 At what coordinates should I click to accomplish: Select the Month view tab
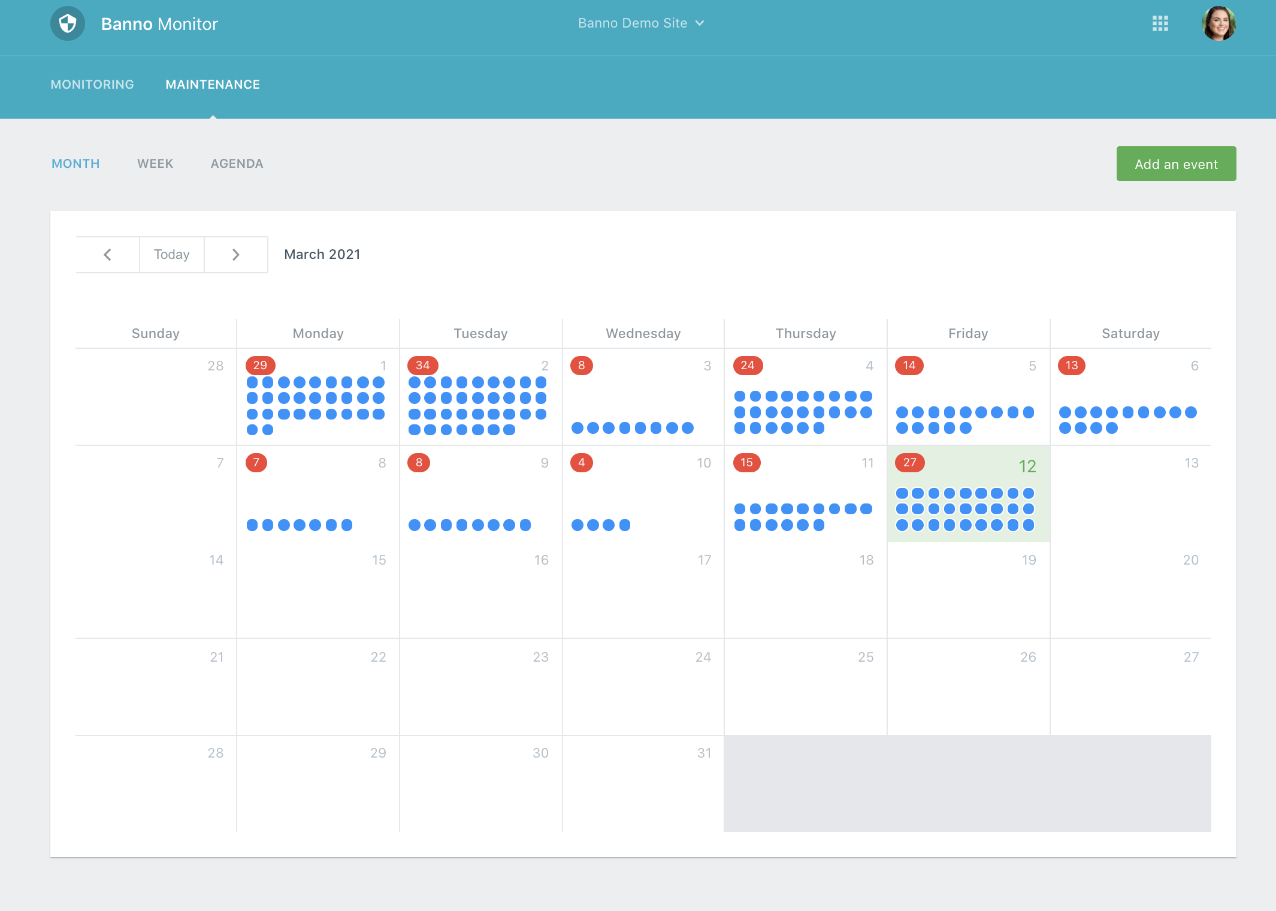tap(75, 164)
